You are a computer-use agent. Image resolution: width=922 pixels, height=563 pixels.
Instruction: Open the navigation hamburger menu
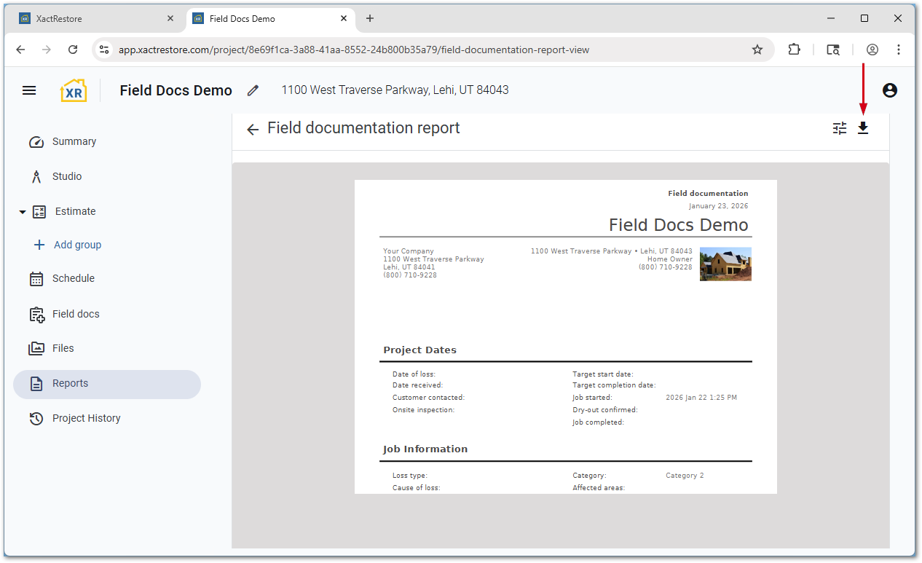coord(29,90)
